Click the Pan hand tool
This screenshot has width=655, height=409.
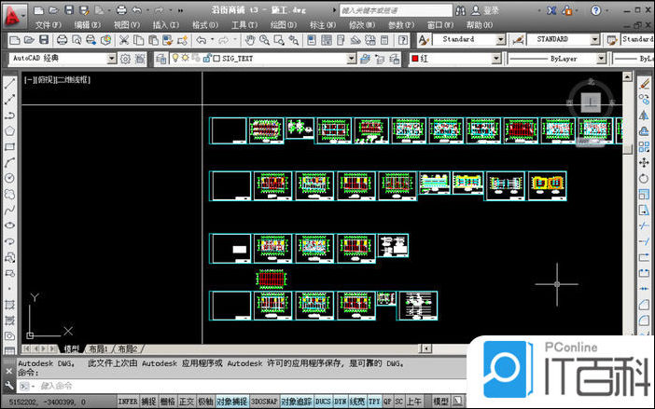(x=250, y=40)
